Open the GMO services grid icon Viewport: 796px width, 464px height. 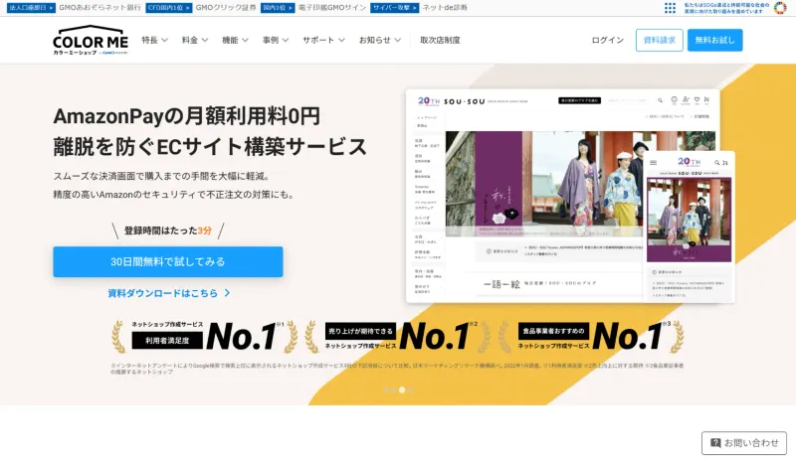[x=670, y=8]
